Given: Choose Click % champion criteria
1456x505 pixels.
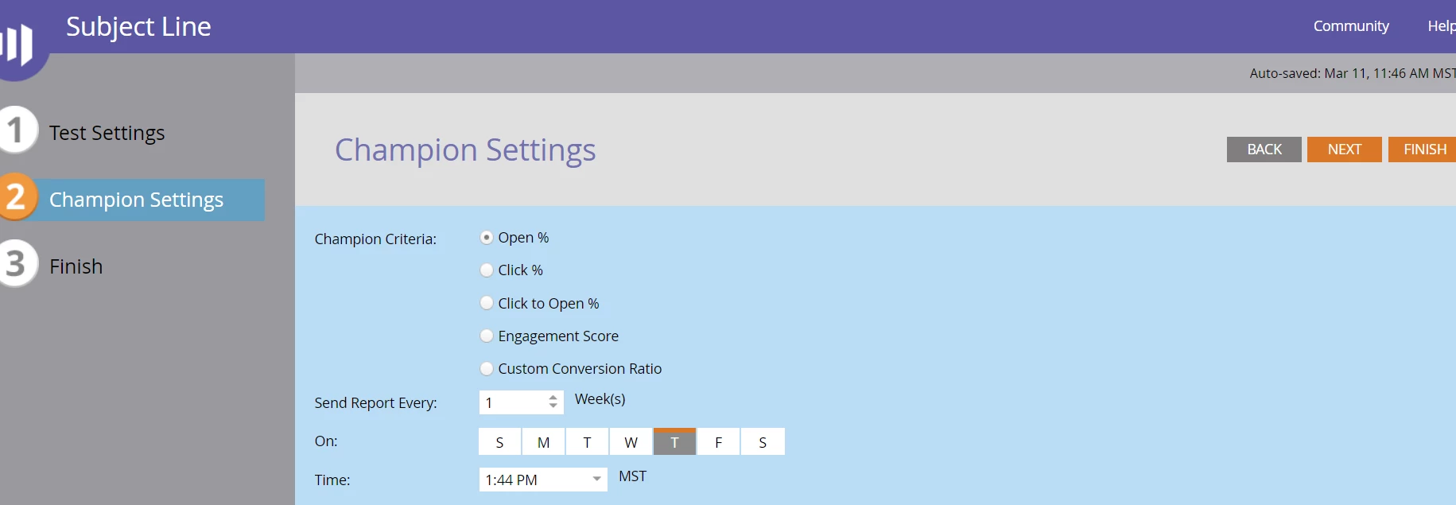Looking at the screenshot, I should click(x=487, y=270).
